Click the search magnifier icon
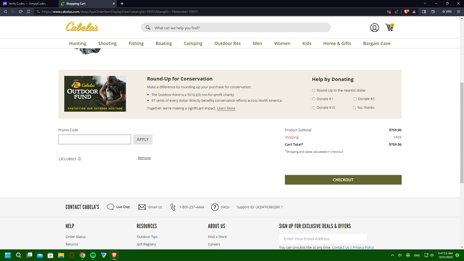Image resolution: width=464 pixels, height=261 pixels. pyautogui.click(x=148, y=28)
